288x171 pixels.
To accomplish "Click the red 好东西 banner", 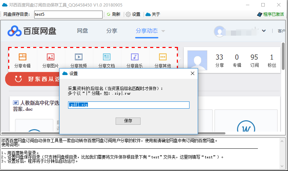I will (x=32, y=79).
